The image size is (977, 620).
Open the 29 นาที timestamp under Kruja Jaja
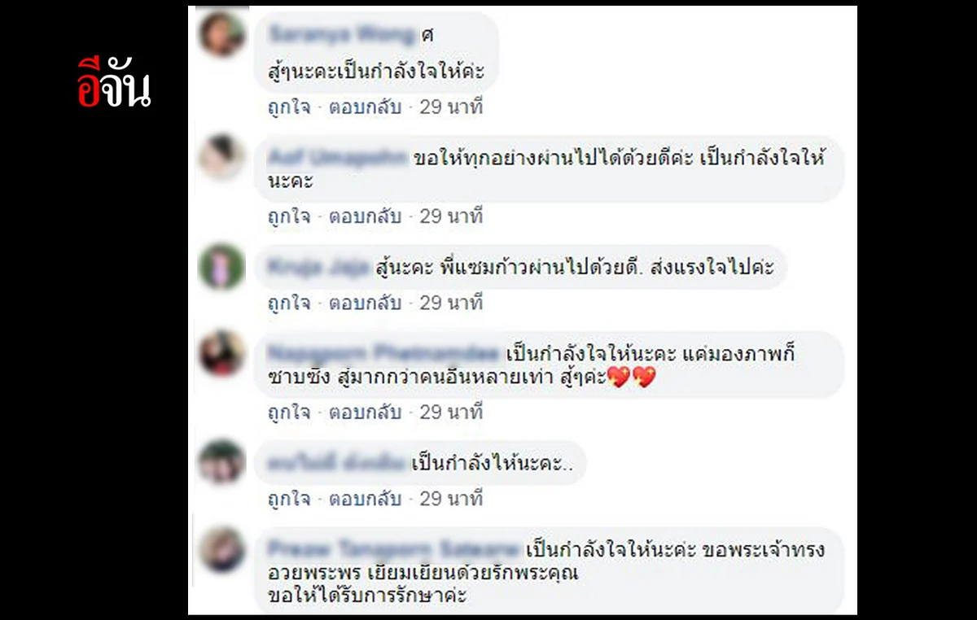coord(451,303)
